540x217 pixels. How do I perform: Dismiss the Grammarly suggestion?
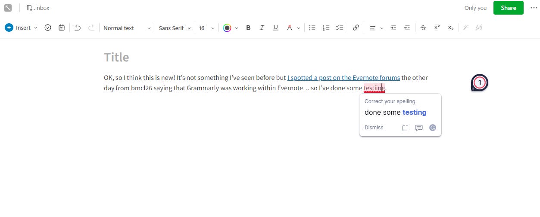coord(374,128)
